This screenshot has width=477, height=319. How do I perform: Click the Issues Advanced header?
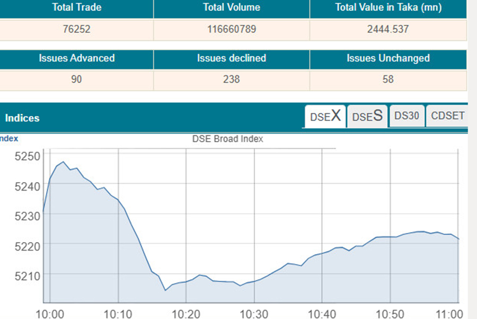(x=76, y=58)
